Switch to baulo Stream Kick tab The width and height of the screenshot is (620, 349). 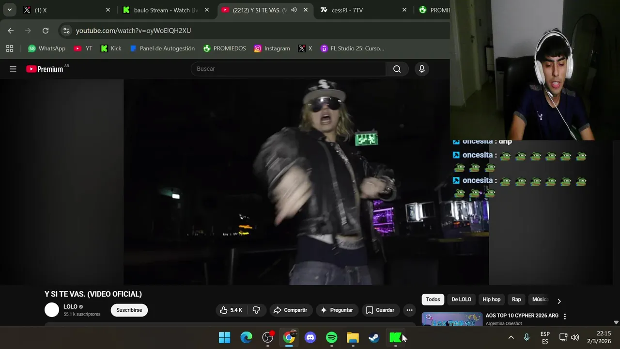[x=165, y=10]
